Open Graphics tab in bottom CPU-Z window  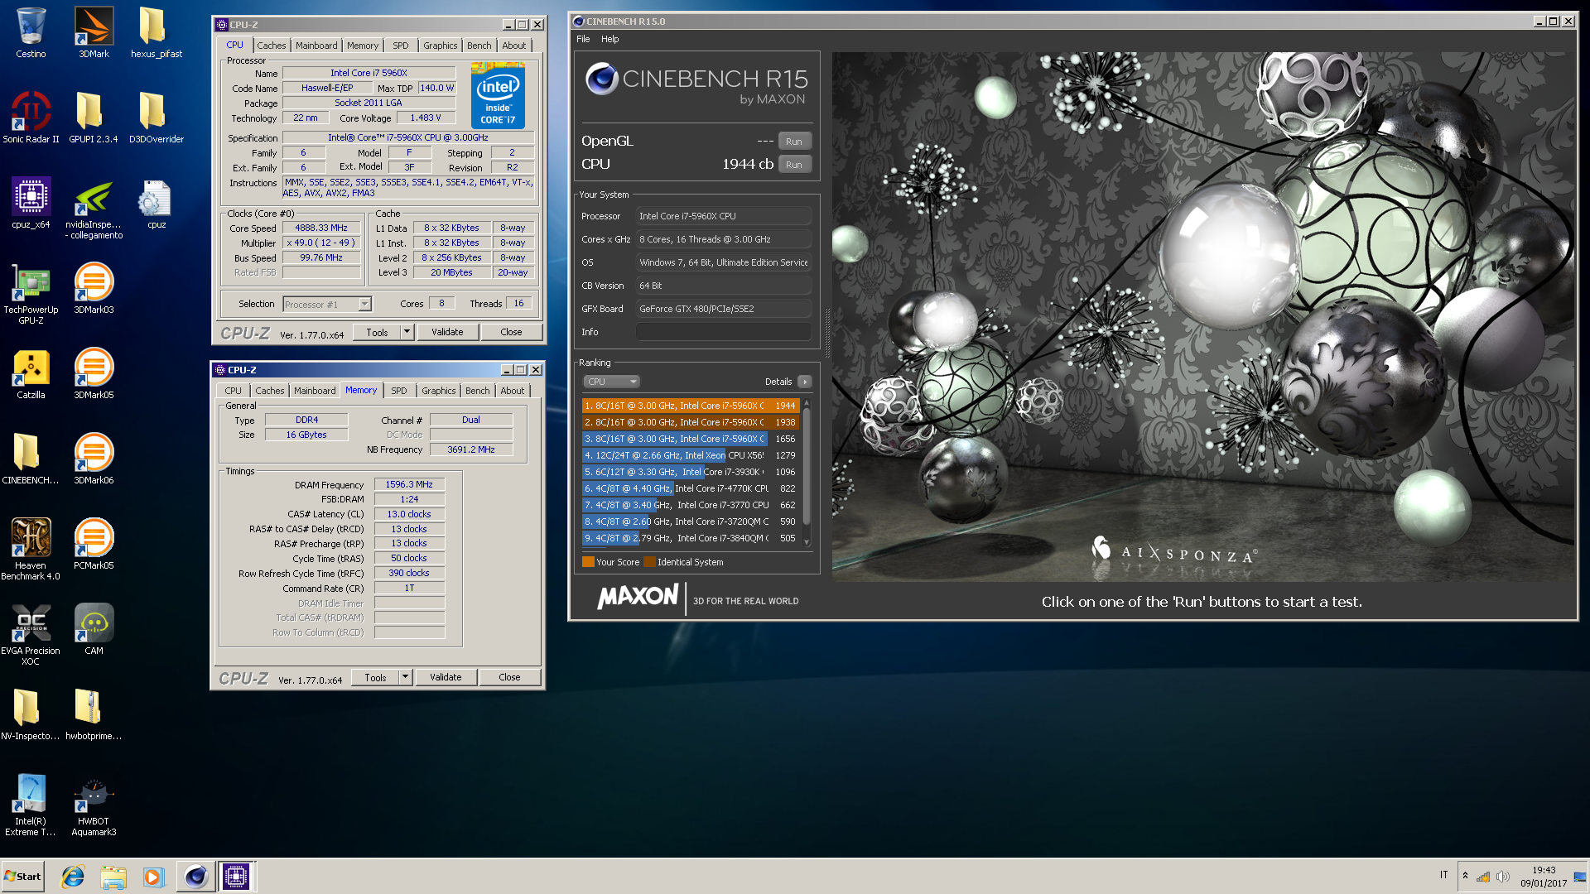(438, 391)
